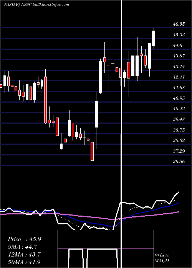
Task: Click the lowest red candlestick near 36.56
Action: pyautogui.click(x=92, y=151)
